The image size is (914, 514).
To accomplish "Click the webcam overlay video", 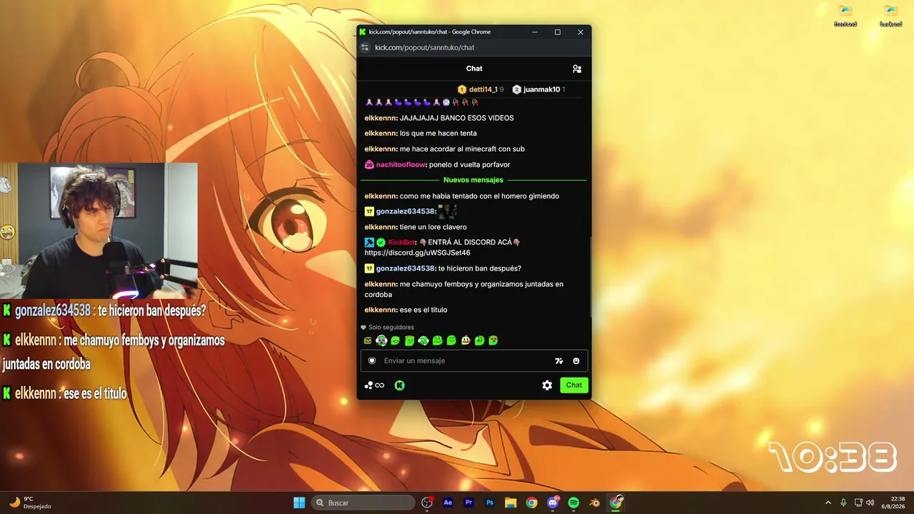I will click(x=99, y=230).
